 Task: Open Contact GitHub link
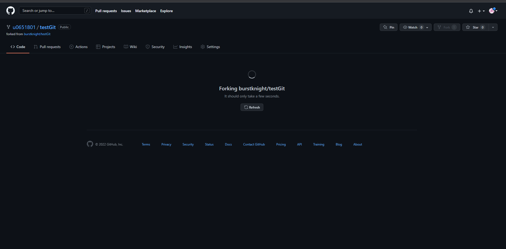tap(254, 144)
